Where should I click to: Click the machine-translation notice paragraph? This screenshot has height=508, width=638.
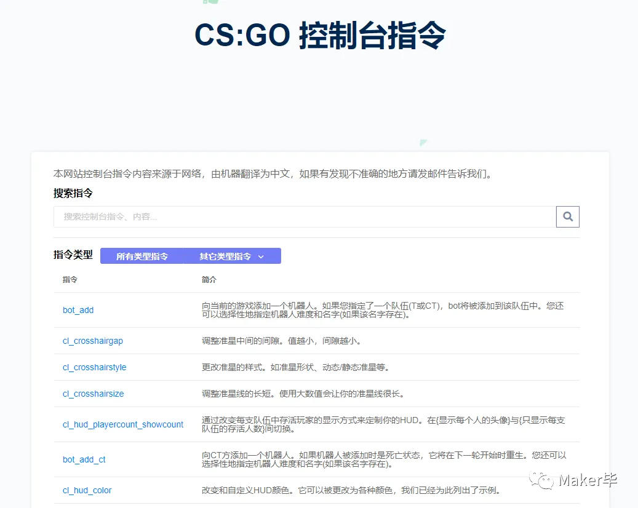point(274,173)
